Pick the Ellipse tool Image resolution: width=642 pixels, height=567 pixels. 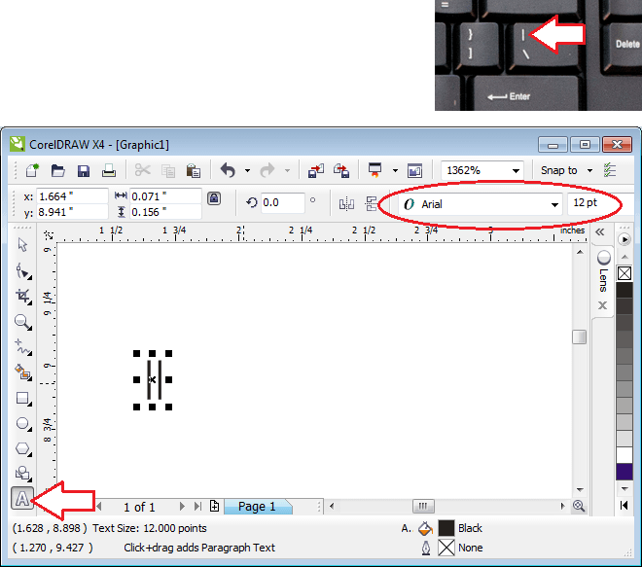pos(22,423)
